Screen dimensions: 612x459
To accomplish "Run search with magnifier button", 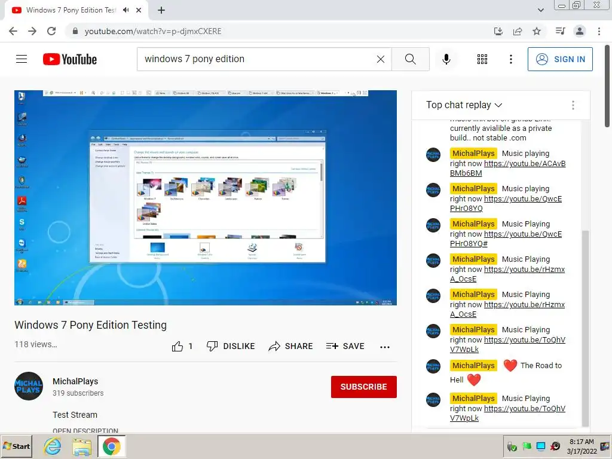I will coord(410,59).
